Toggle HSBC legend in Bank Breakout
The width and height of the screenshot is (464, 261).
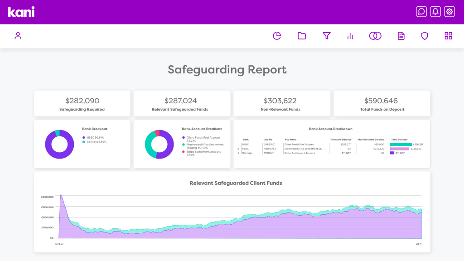pos(95,137)
